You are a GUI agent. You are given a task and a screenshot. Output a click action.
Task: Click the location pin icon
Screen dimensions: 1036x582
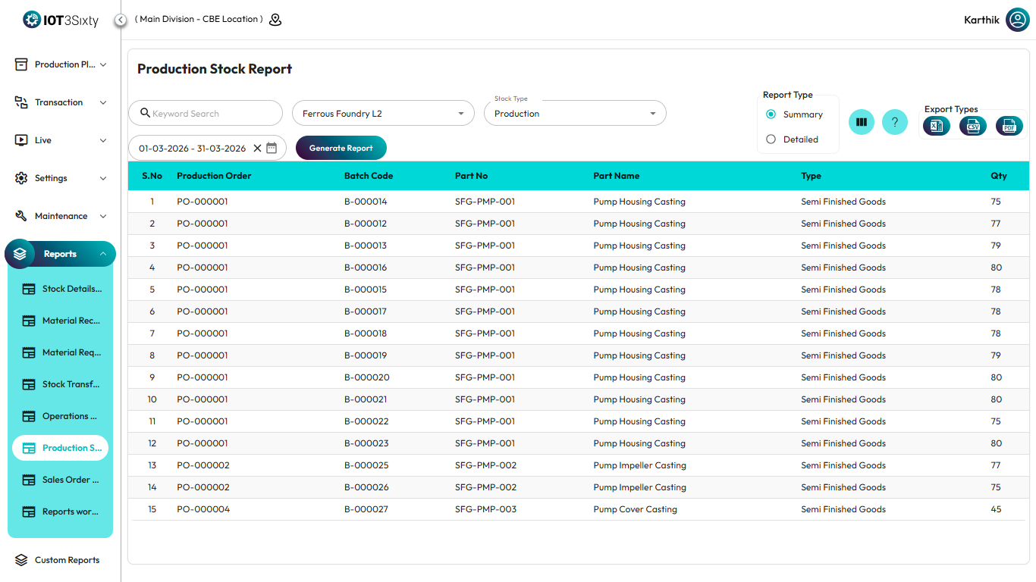point(275,20)
